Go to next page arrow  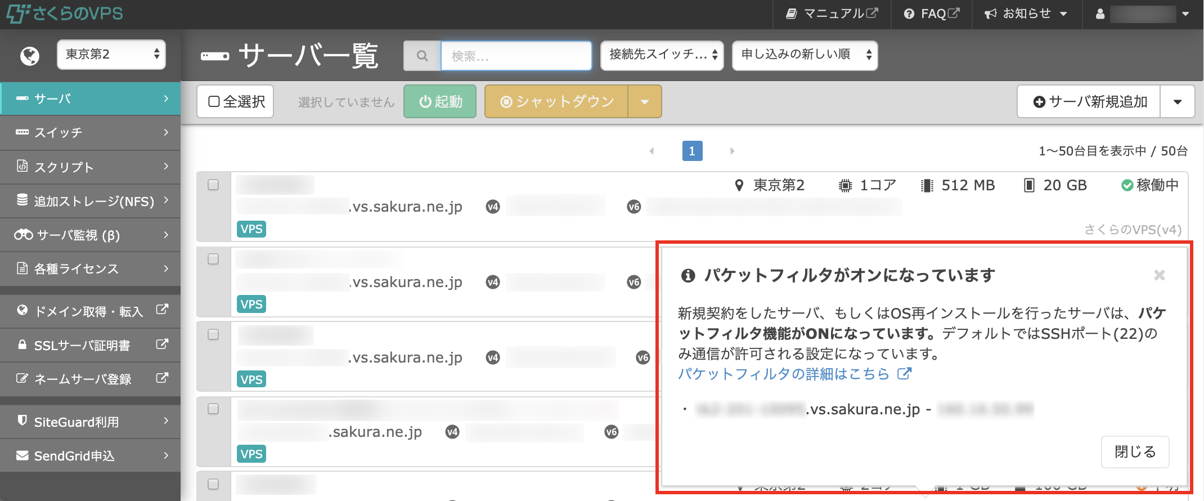coord(732,151)
